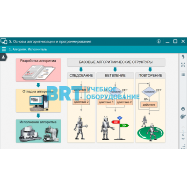Screen dimensions: 187x187
Task: Select the Отладка алгоритма card
Action: [38, 101]
